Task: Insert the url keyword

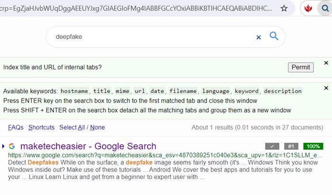Action: click(140, 91)
